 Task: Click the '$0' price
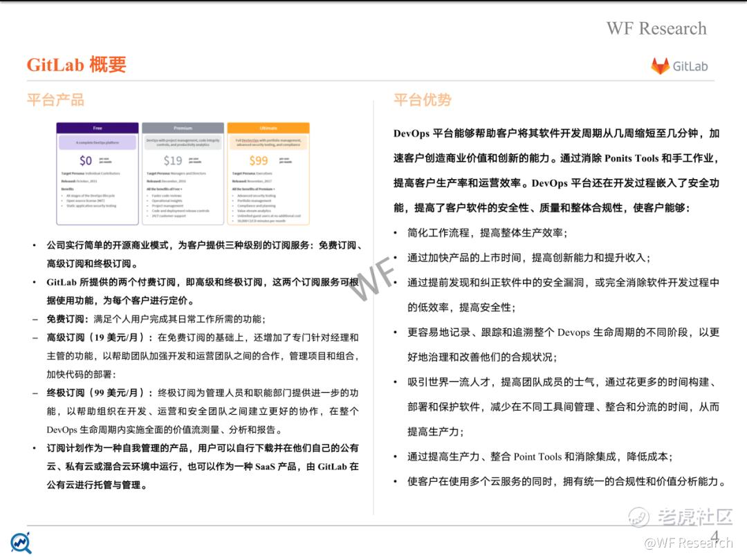(x=86, y=161)
